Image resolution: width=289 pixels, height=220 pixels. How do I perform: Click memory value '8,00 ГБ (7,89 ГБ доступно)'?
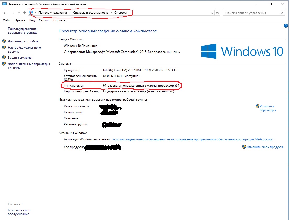tap(121, 76)
